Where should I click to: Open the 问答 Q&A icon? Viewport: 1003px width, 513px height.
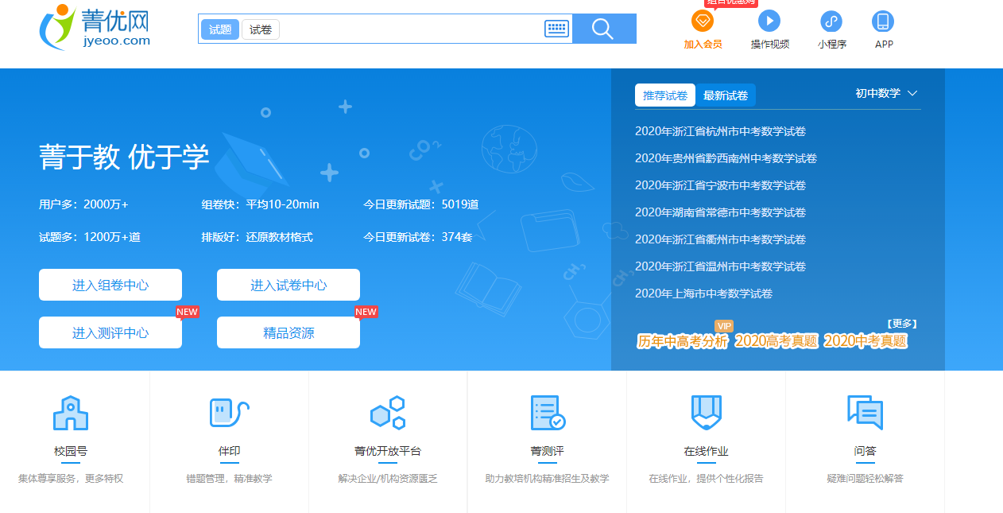coord(865,412)
